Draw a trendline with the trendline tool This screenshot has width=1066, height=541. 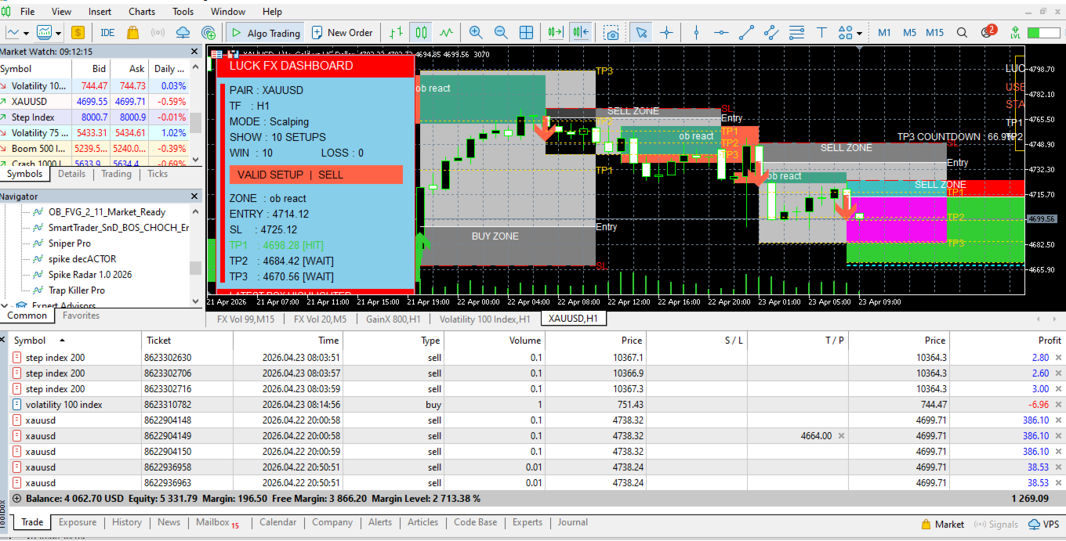tap(746, 33)
